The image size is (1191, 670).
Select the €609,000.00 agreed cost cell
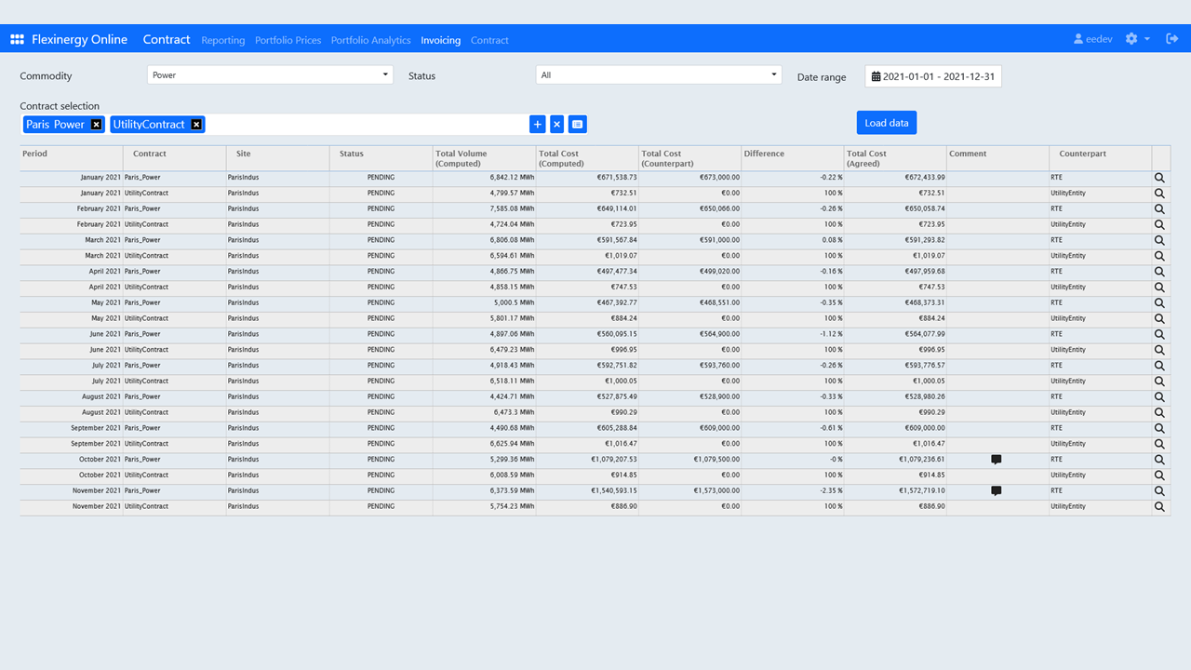pyautogui.click(x=895, y=428)
